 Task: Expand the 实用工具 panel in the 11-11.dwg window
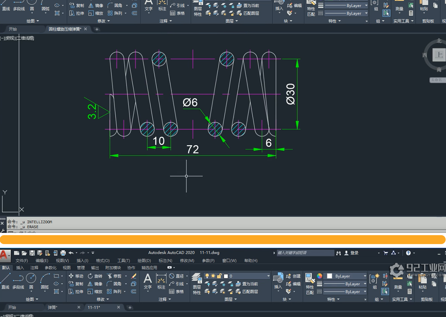pos(402,299)
